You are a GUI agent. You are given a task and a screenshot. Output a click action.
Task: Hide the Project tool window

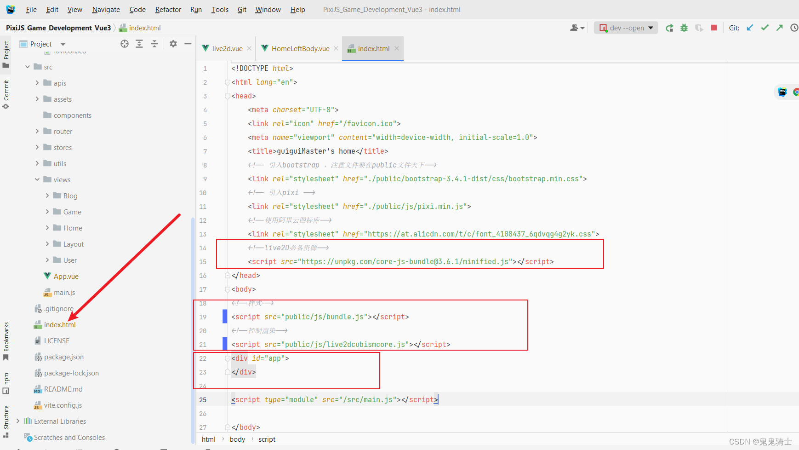click(188, 44)
